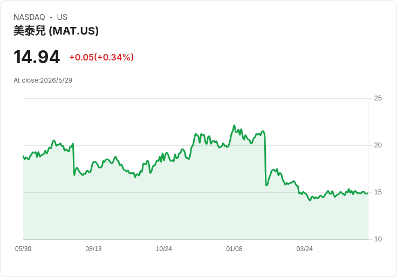The width and height of the screenshot is (397, 277).
Task: Click the 01/08 date axis label
Action: 234,249
